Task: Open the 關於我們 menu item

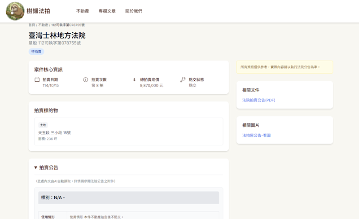Action: (134, 11)
